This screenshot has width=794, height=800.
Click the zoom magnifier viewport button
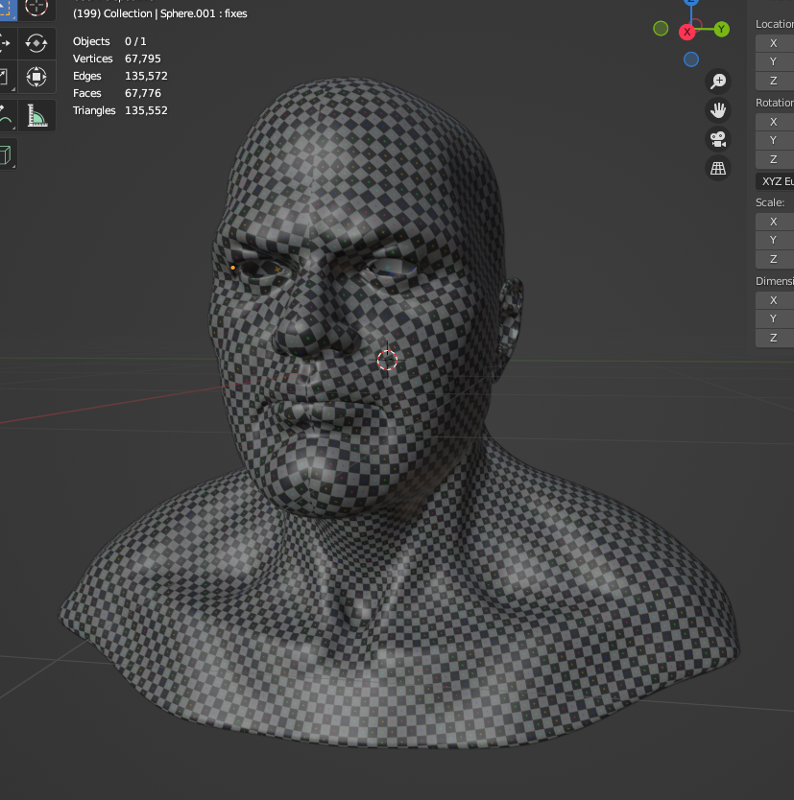717,81
